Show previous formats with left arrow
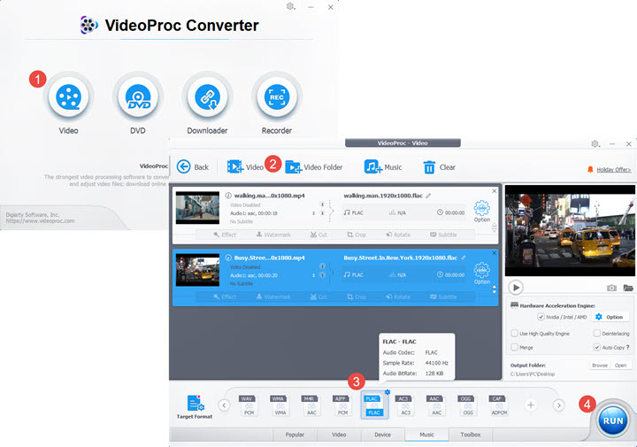 [x=224, y=405]
